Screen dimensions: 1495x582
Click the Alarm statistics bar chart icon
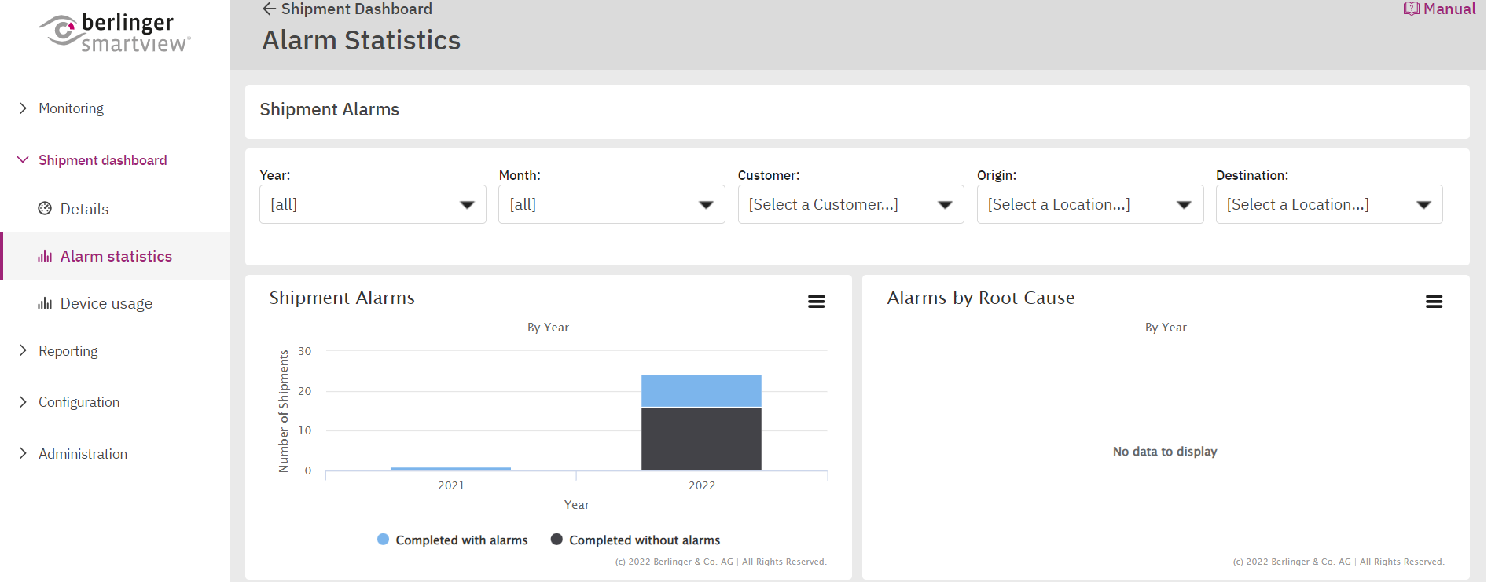(45, 256)
